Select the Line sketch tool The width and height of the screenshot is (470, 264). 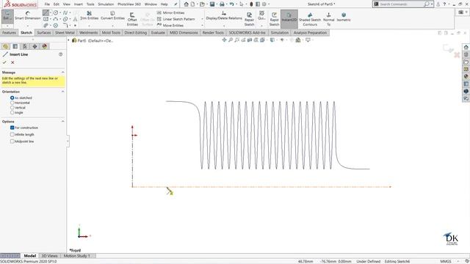pos(46,12)
